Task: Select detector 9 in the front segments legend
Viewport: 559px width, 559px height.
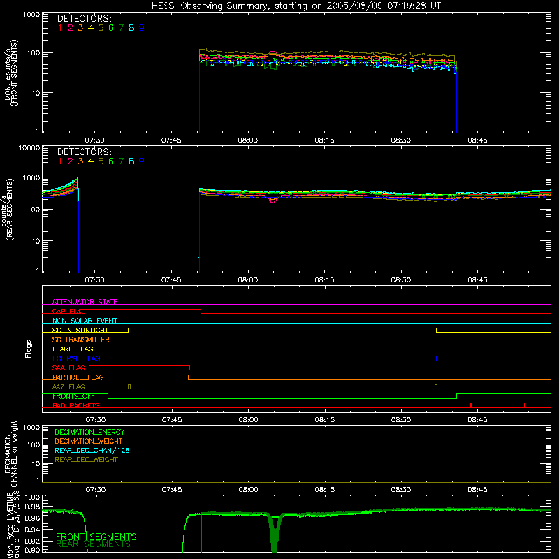Action: point(142,28)
